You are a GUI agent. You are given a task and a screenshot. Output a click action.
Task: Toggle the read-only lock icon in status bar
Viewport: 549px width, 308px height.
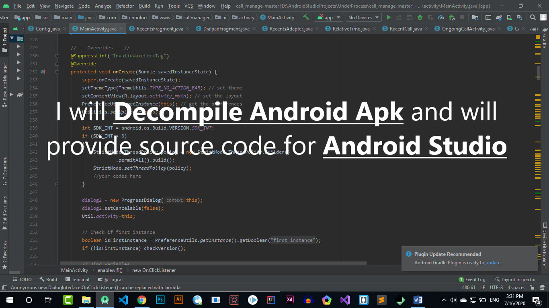coord(532,288)
